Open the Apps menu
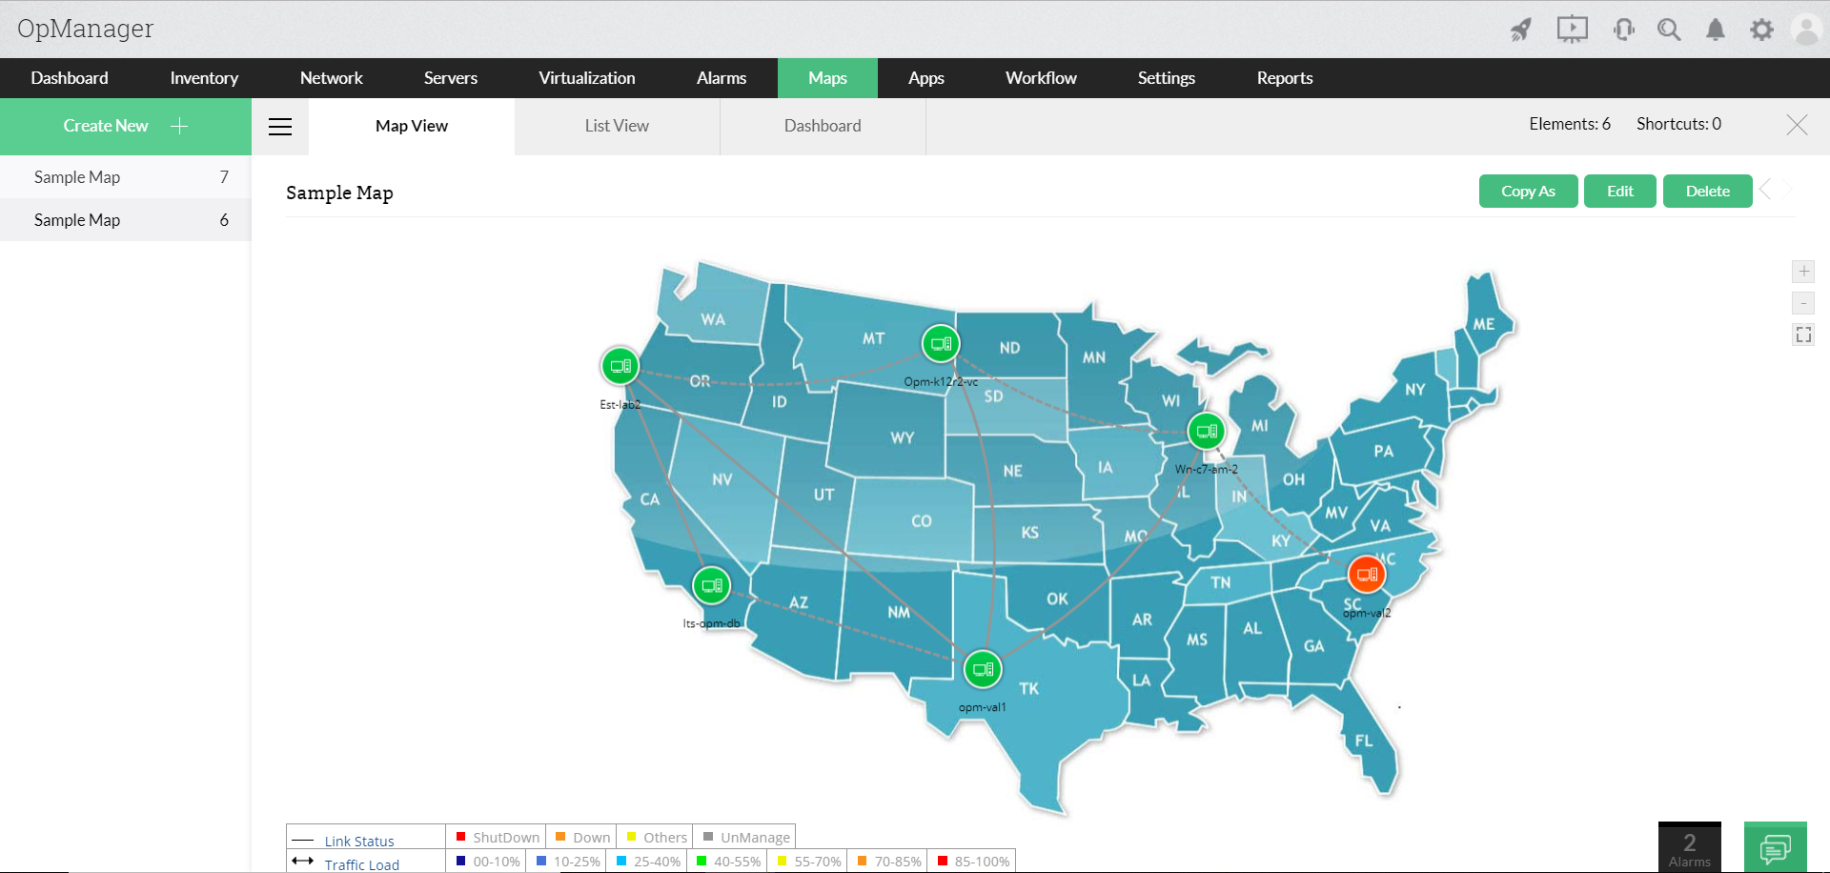The width and height of the screenshot is (1830, 873). point(926,78)
